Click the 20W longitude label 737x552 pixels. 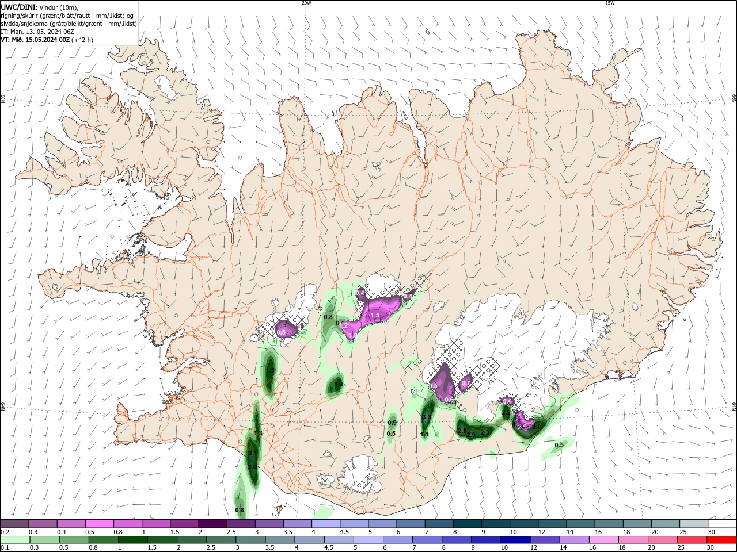306,3
